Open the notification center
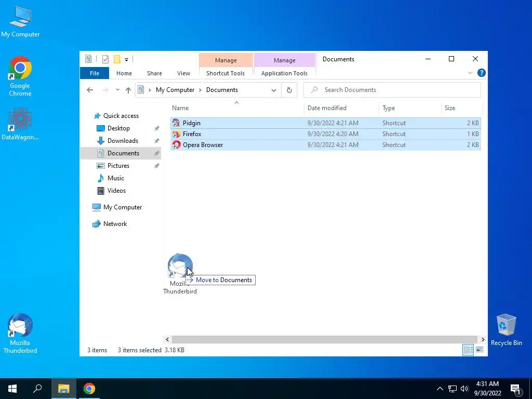532x399 pixels. point(515,389)
